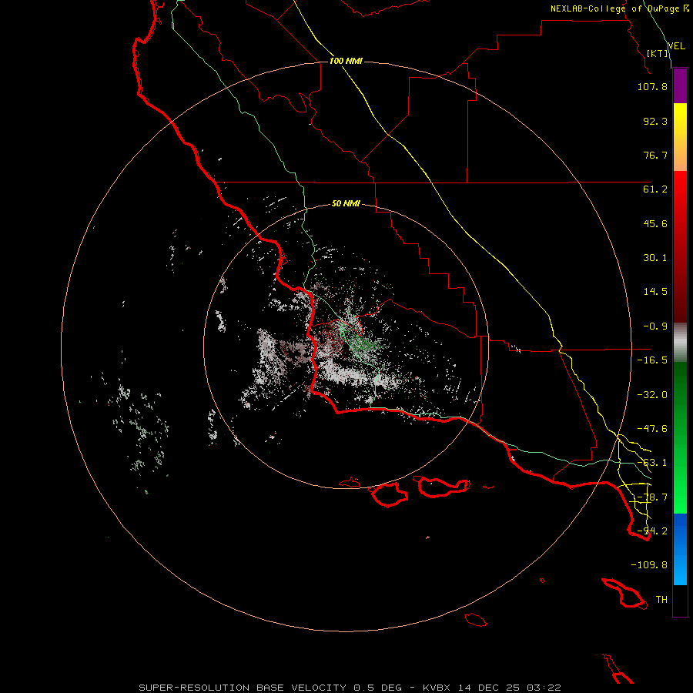This screenshot has width=693, height=693.
Task: Click the 30.1 legend value
Action: pos(655,258)
